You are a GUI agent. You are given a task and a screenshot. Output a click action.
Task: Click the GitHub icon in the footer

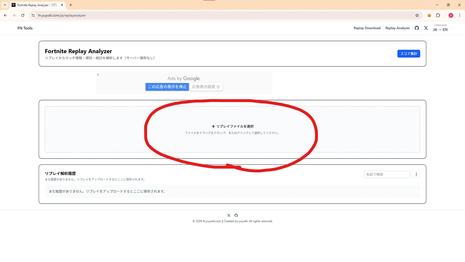tap(236, 215)
